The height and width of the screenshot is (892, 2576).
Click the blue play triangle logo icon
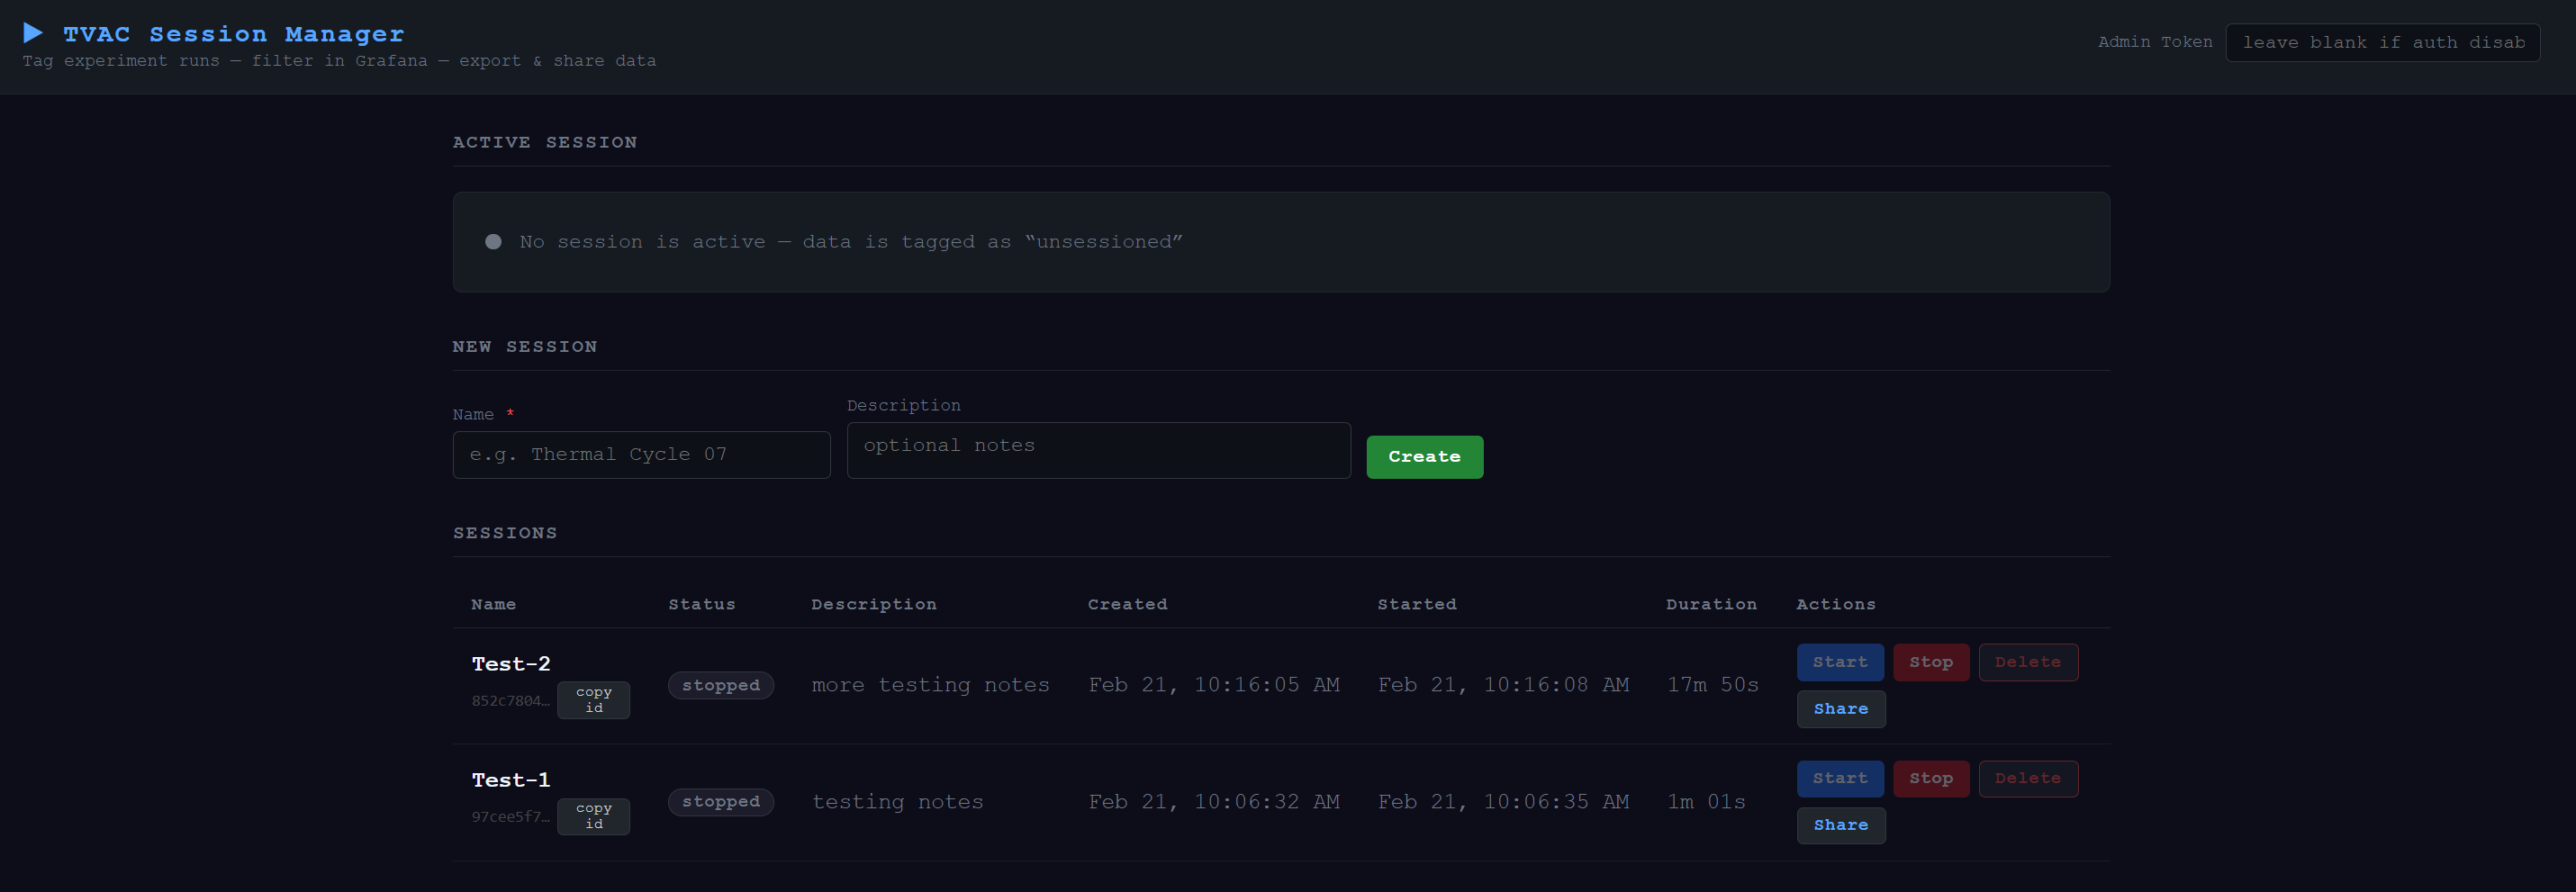(x=33, y=33)
